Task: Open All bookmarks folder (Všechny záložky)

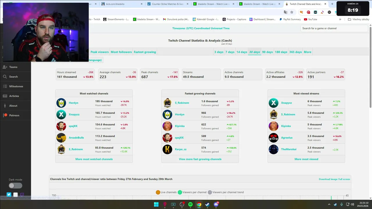Action: [x=358, y=19]
